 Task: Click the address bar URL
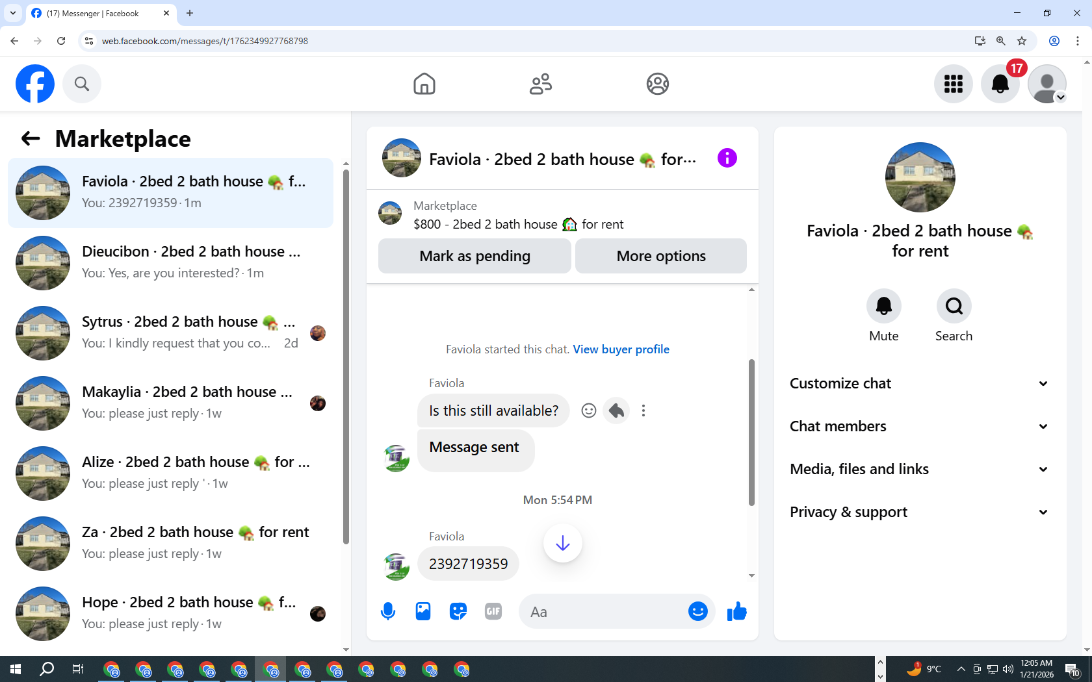(x=205, y=41)
